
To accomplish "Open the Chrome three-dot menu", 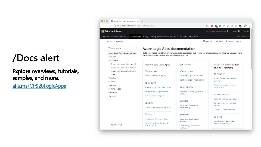I will pyautogui.click(x=249, y=26).
